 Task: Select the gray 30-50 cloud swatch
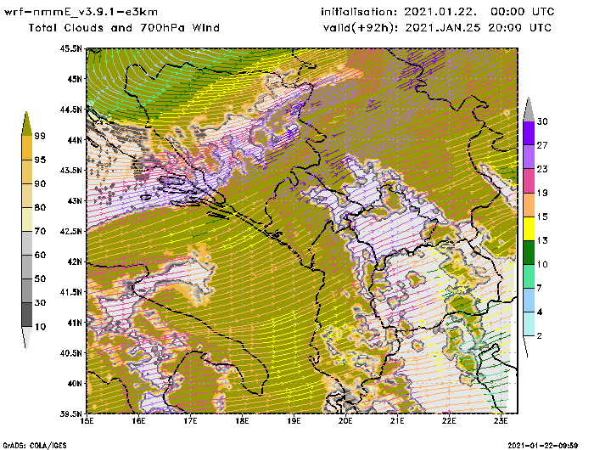26,290
